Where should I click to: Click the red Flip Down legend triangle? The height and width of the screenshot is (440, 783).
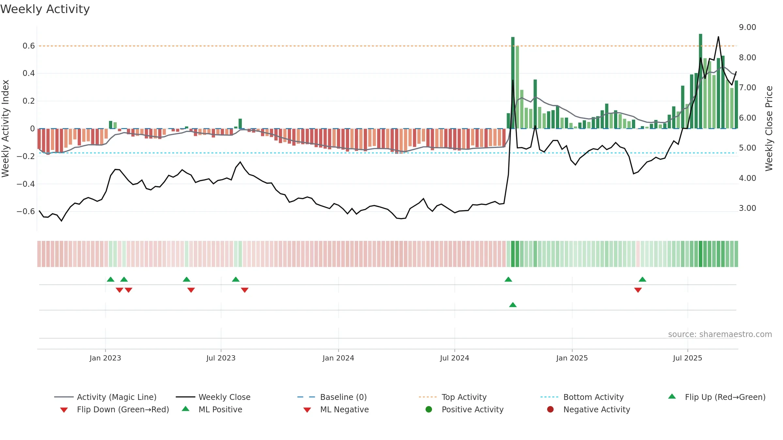tap(64, 410)
